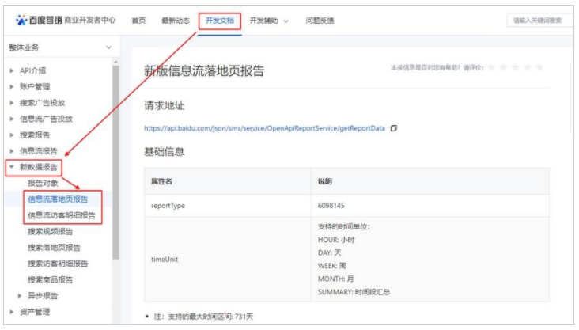The width and height of the screenshot is (579, 330).
Task: Open the 首页 nav item
Action: 138,21
